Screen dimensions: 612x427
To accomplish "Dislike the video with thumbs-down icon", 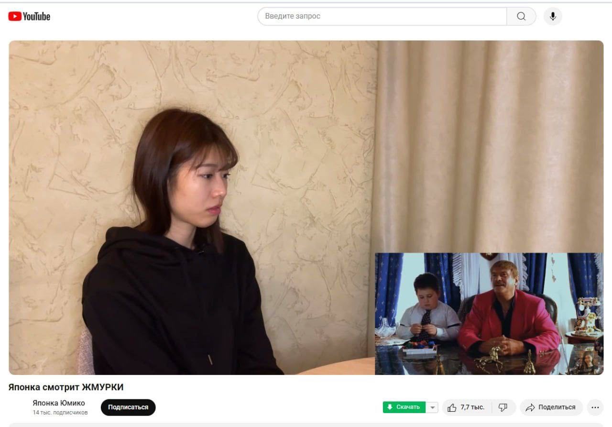I will (x=503, y=407).
